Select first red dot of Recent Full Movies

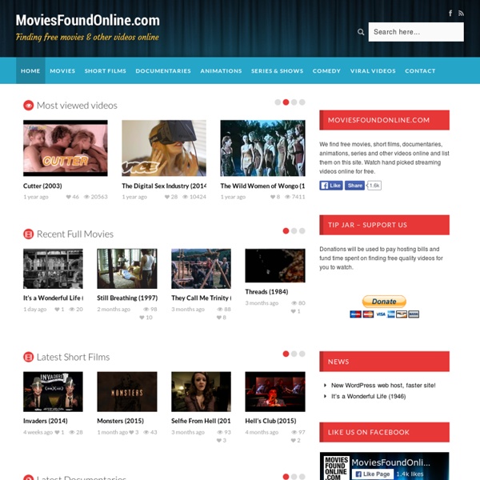click(286, 231)
